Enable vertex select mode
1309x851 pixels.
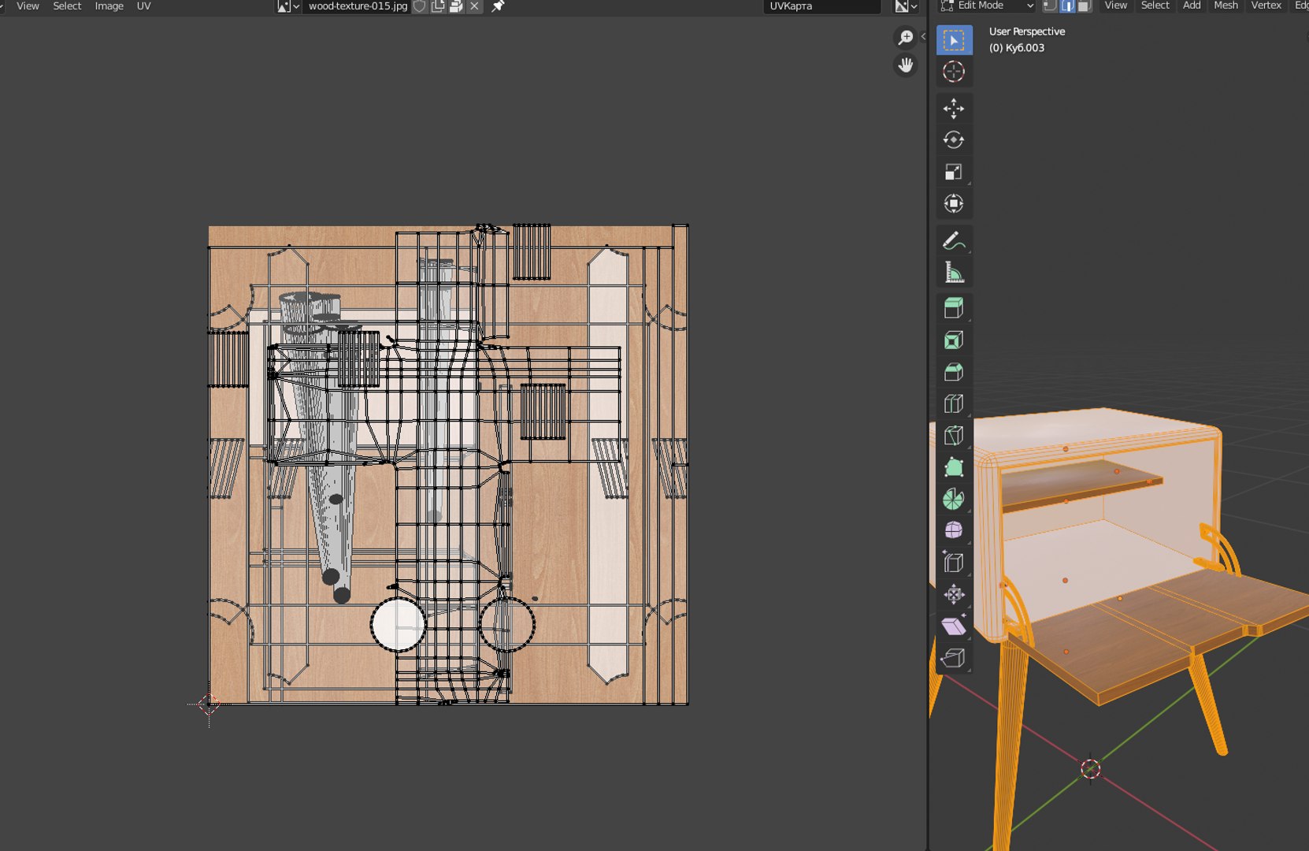click(x=1050, y=6)
